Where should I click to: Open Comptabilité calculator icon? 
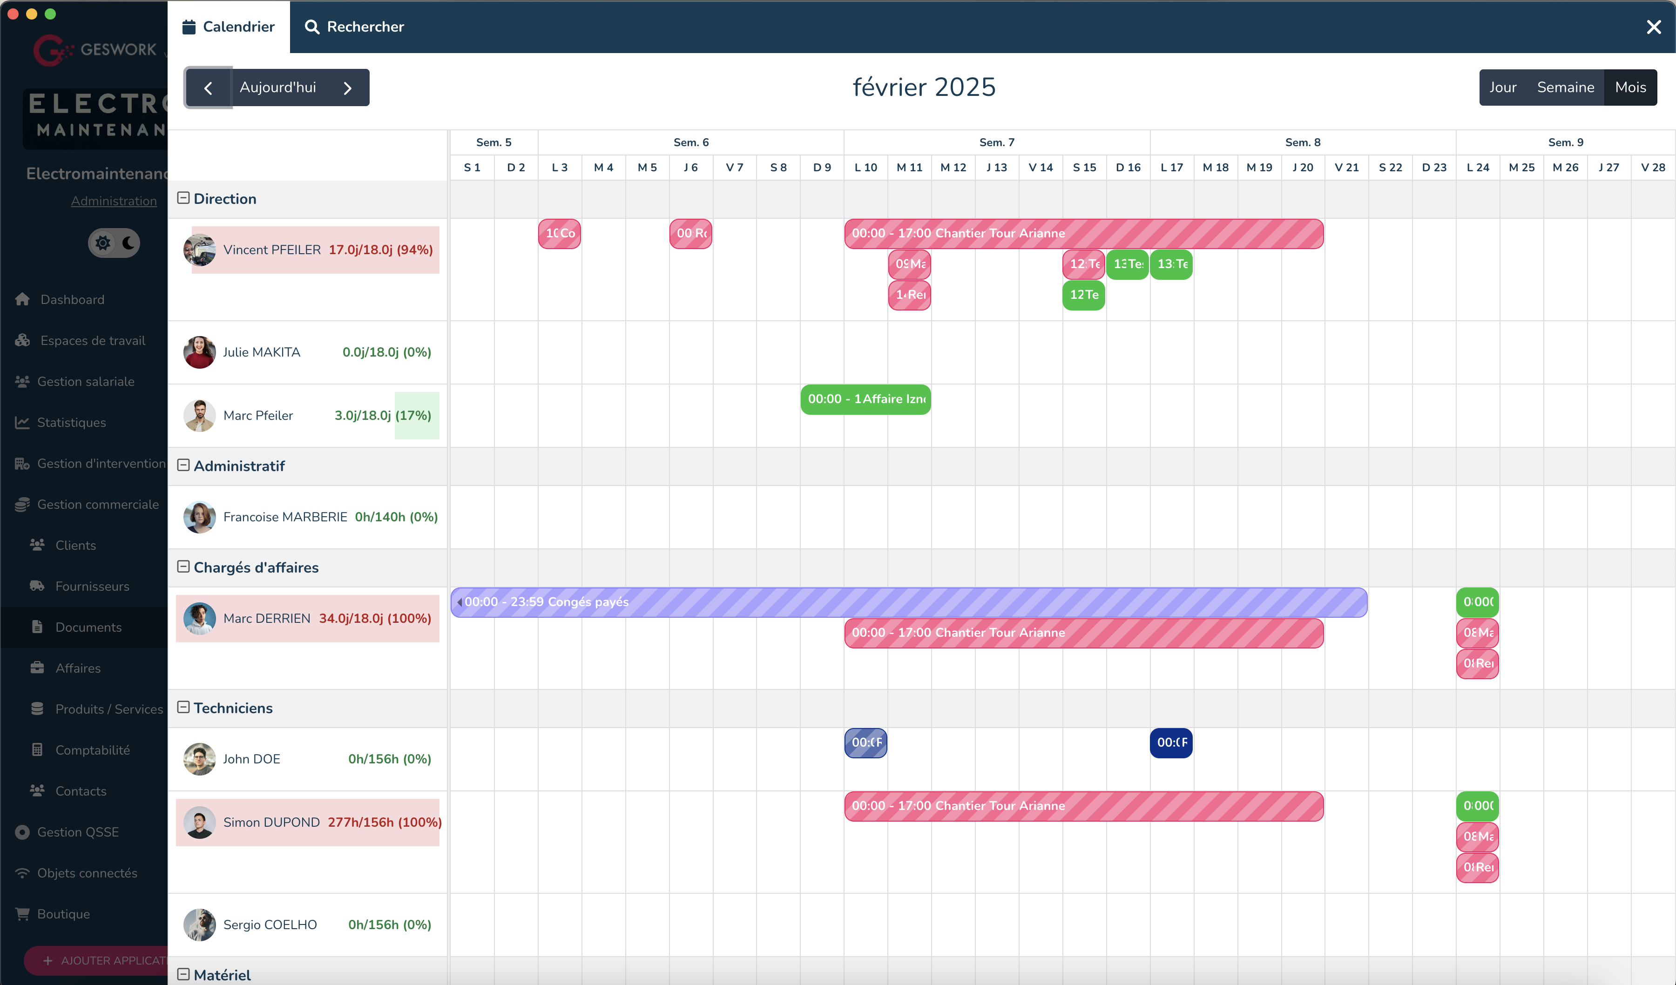click(x=37, y=750)
